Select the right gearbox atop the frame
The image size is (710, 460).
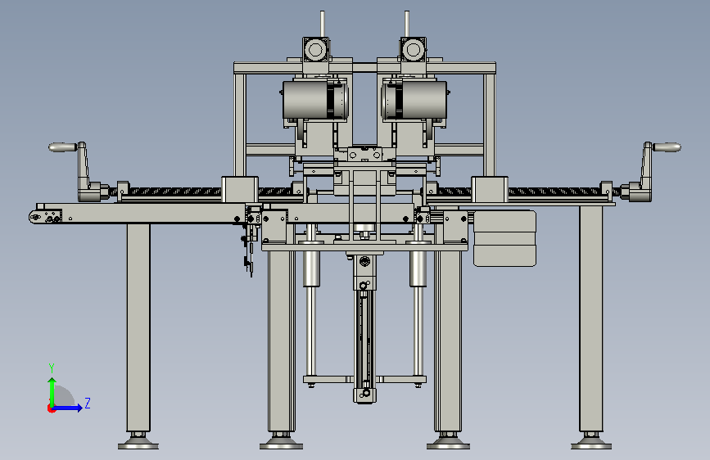(x=413, y=50)
